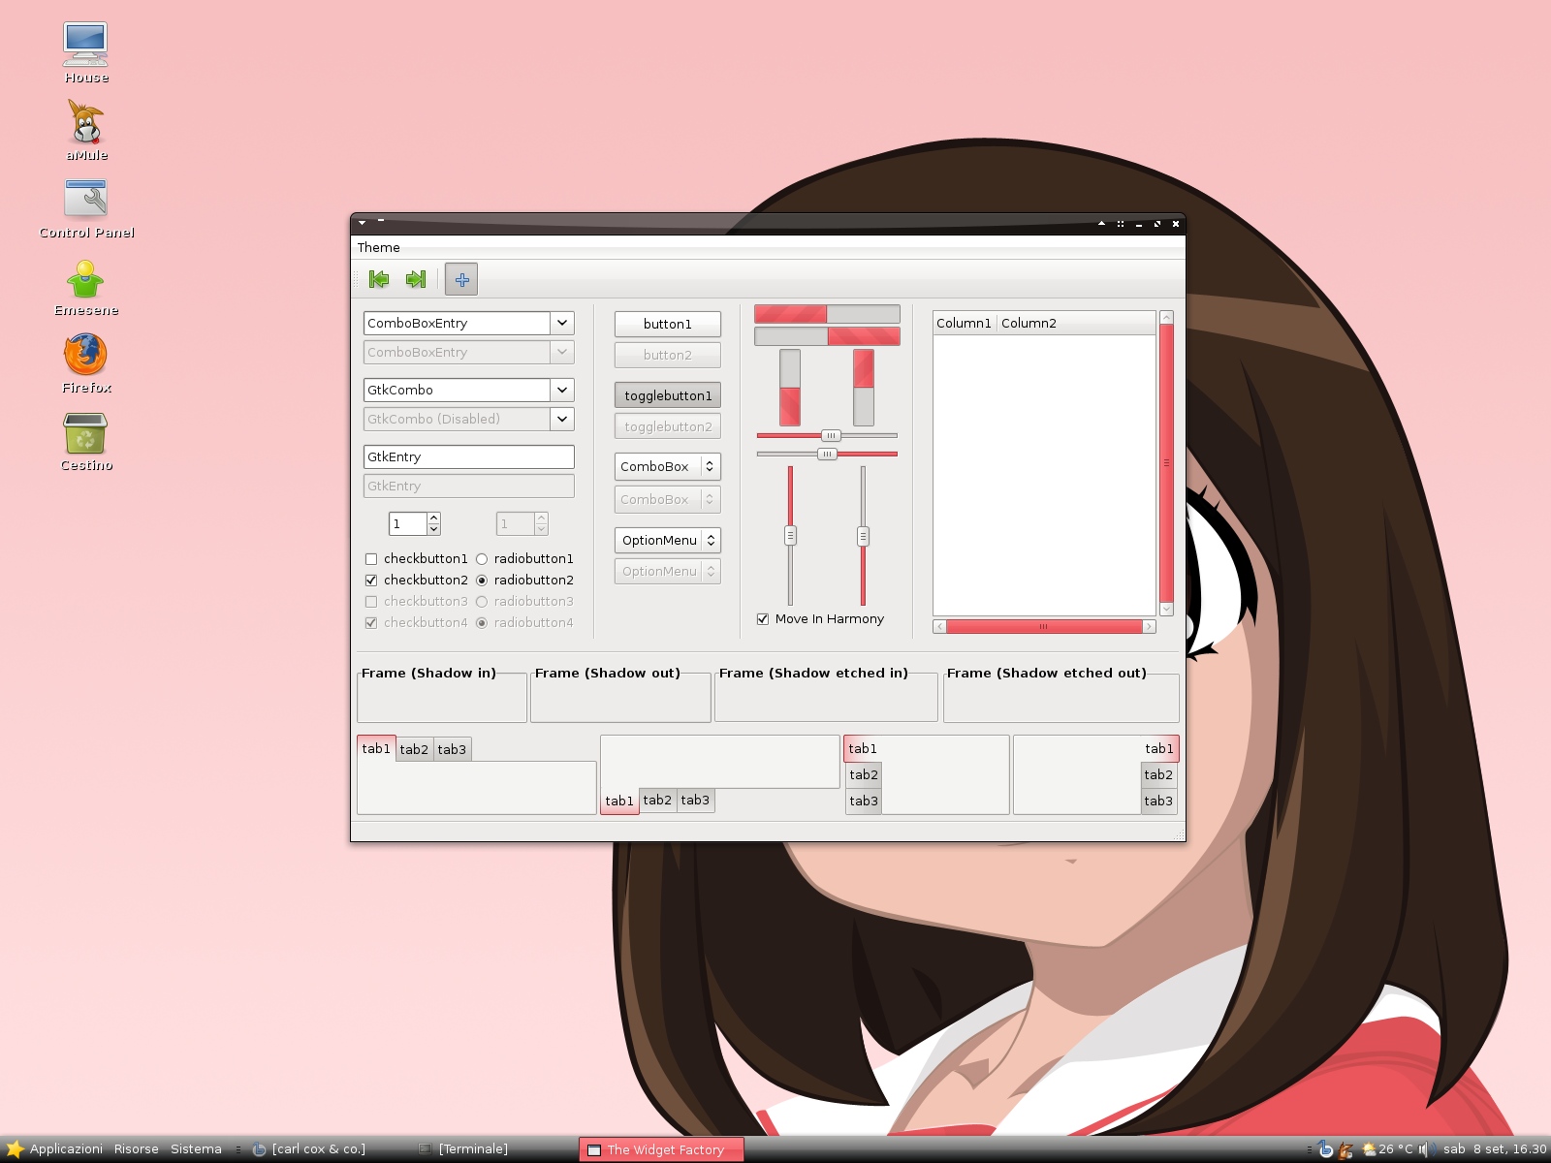
Task: Click the four-dot sticky icon in title bar
Action: tap(1121, 224)
